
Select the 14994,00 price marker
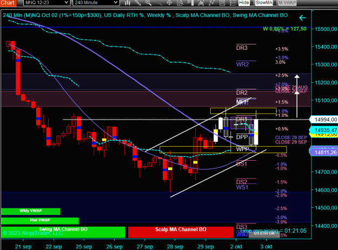click(x=324, y=120)
